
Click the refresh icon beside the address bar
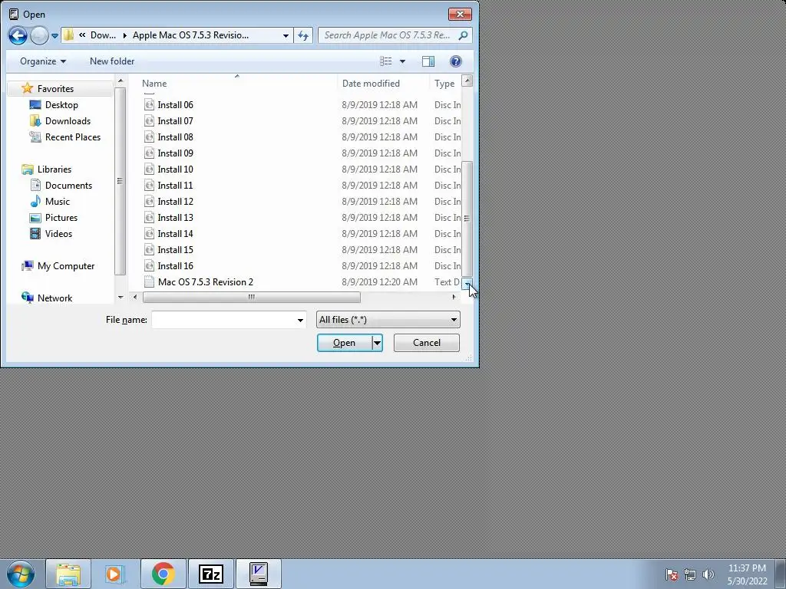click(x=303, y=35)
